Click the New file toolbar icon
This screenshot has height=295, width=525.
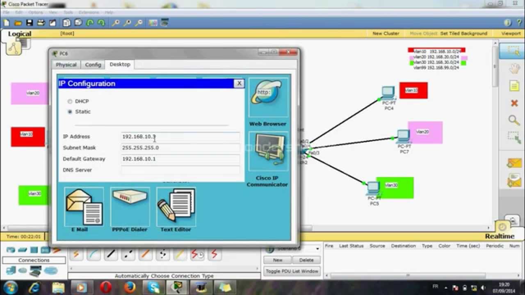pyautogui.click(x=7, y=23)
